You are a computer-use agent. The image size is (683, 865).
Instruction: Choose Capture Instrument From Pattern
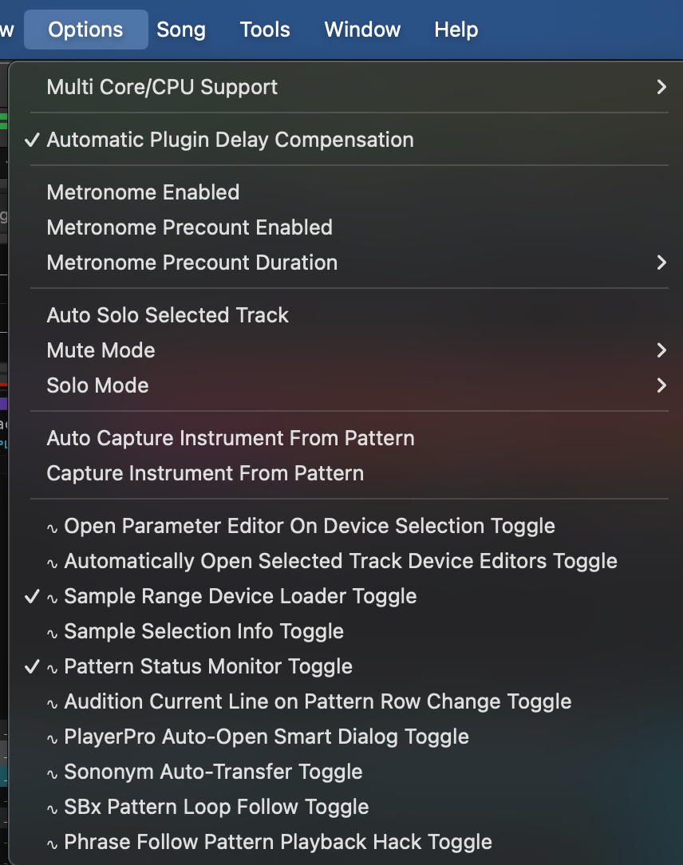point(205,473)
